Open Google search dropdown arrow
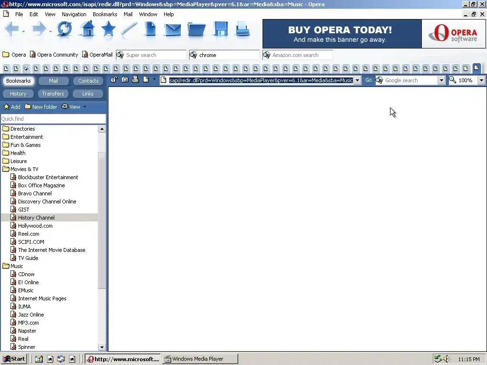487x365 pixels. [441, 80]
